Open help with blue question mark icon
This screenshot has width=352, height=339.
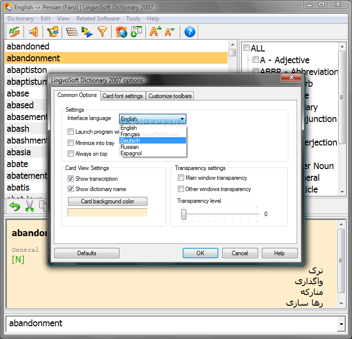pyautogui.click(x=189, y=32)
